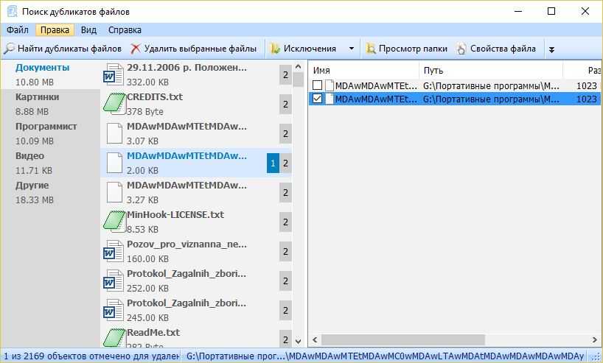
Task: Click the red X delete files icon
Action: click(x=136, y=49)
